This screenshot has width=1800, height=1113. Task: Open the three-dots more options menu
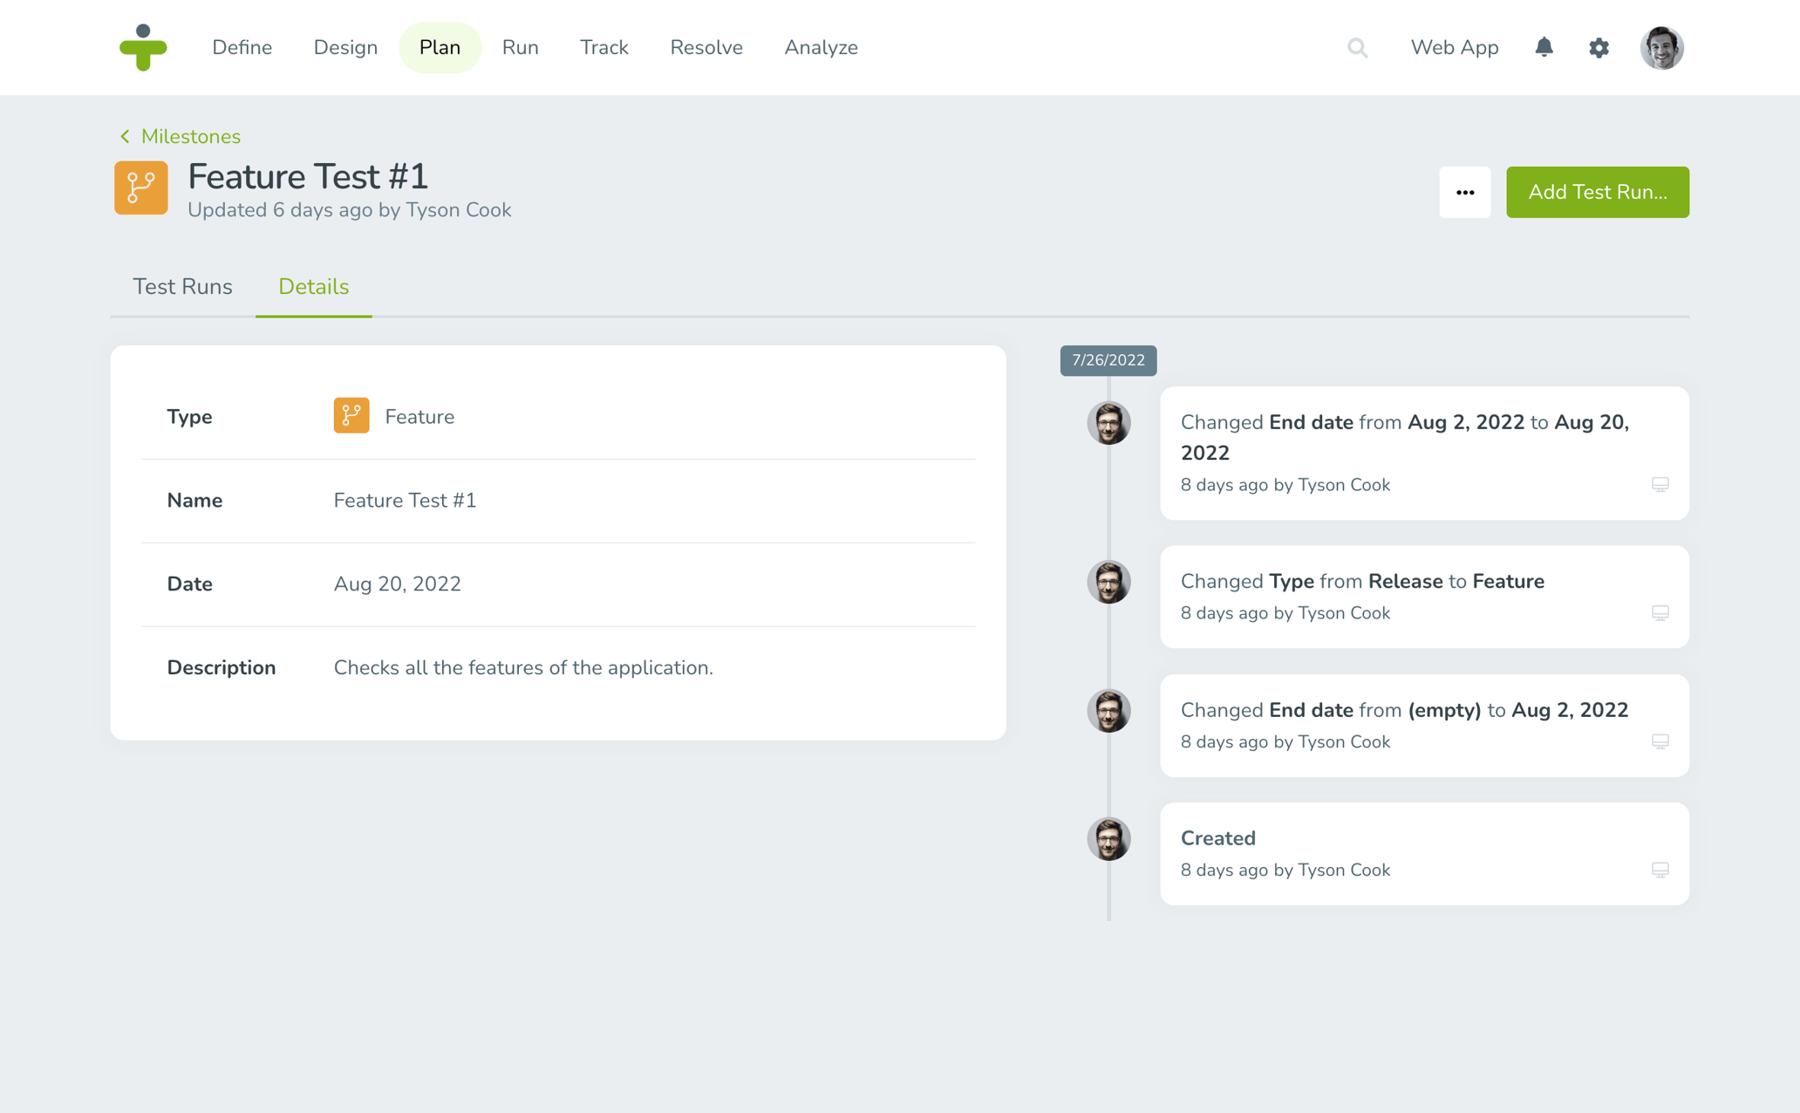1465,192
